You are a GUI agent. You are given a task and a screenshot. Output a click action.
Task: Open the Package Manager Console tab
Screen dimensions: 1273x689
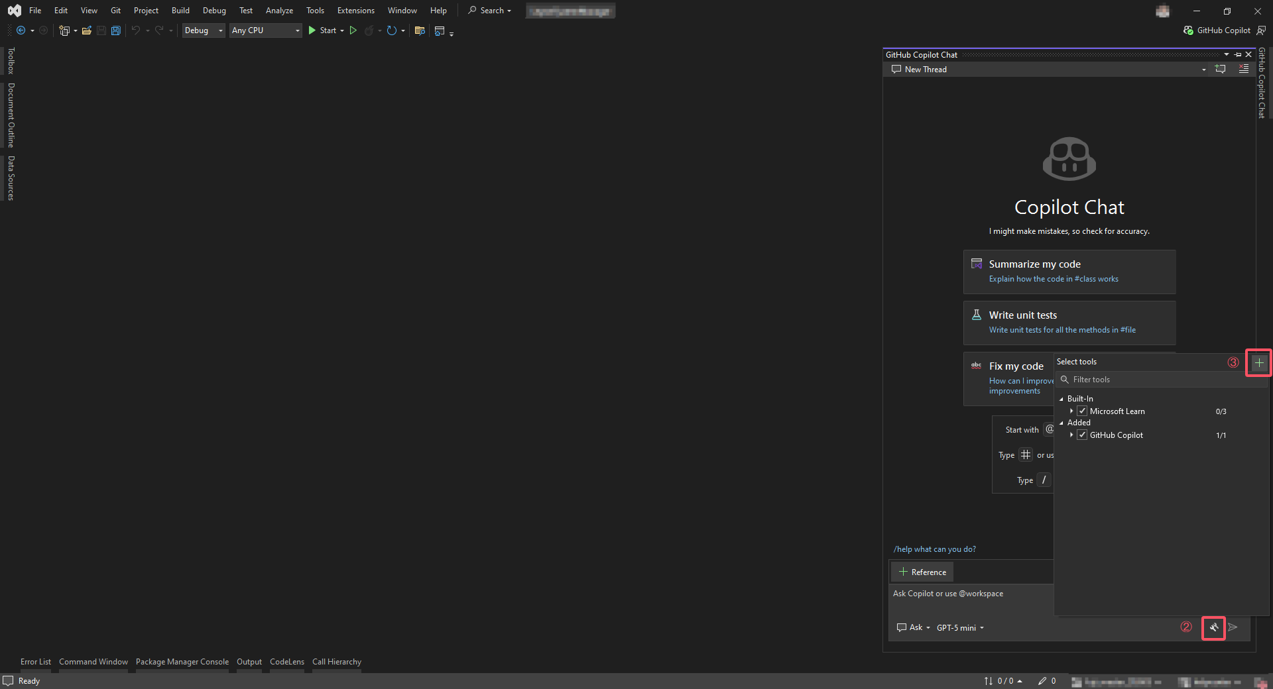point(182,662)
